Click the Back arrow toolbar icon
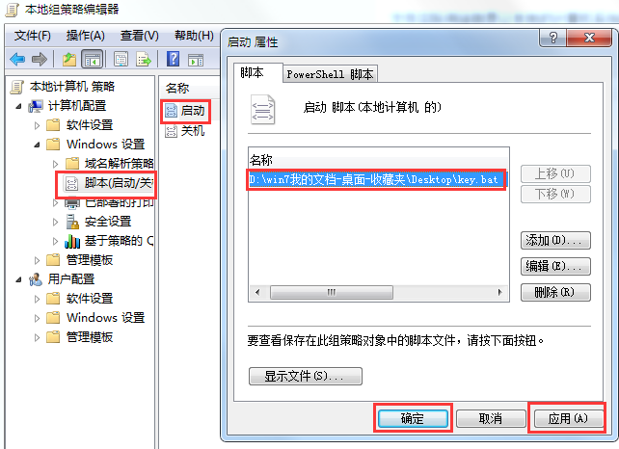 pos(17,60)
